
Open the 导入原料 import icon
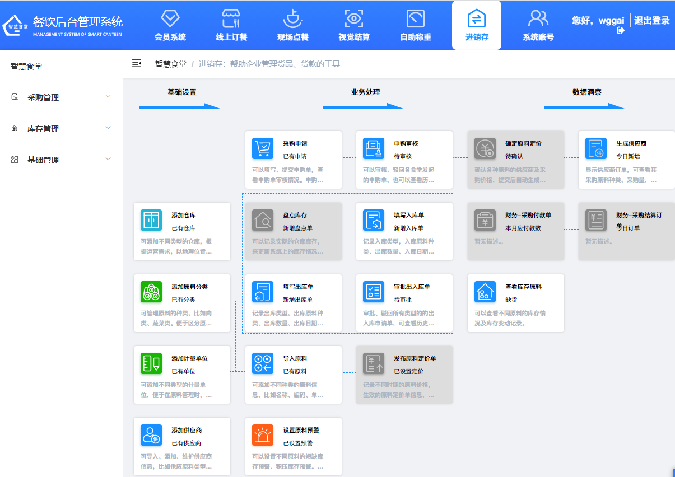pos(262,363)
